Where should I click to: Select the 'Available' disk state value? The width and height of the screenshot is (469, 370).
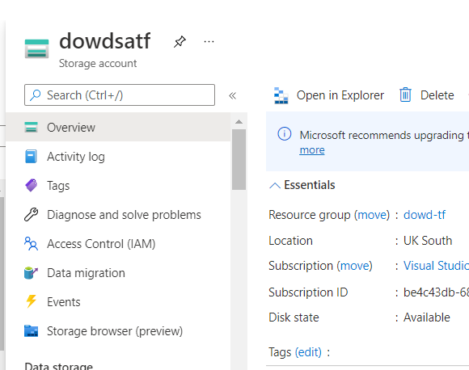(426, 317)
